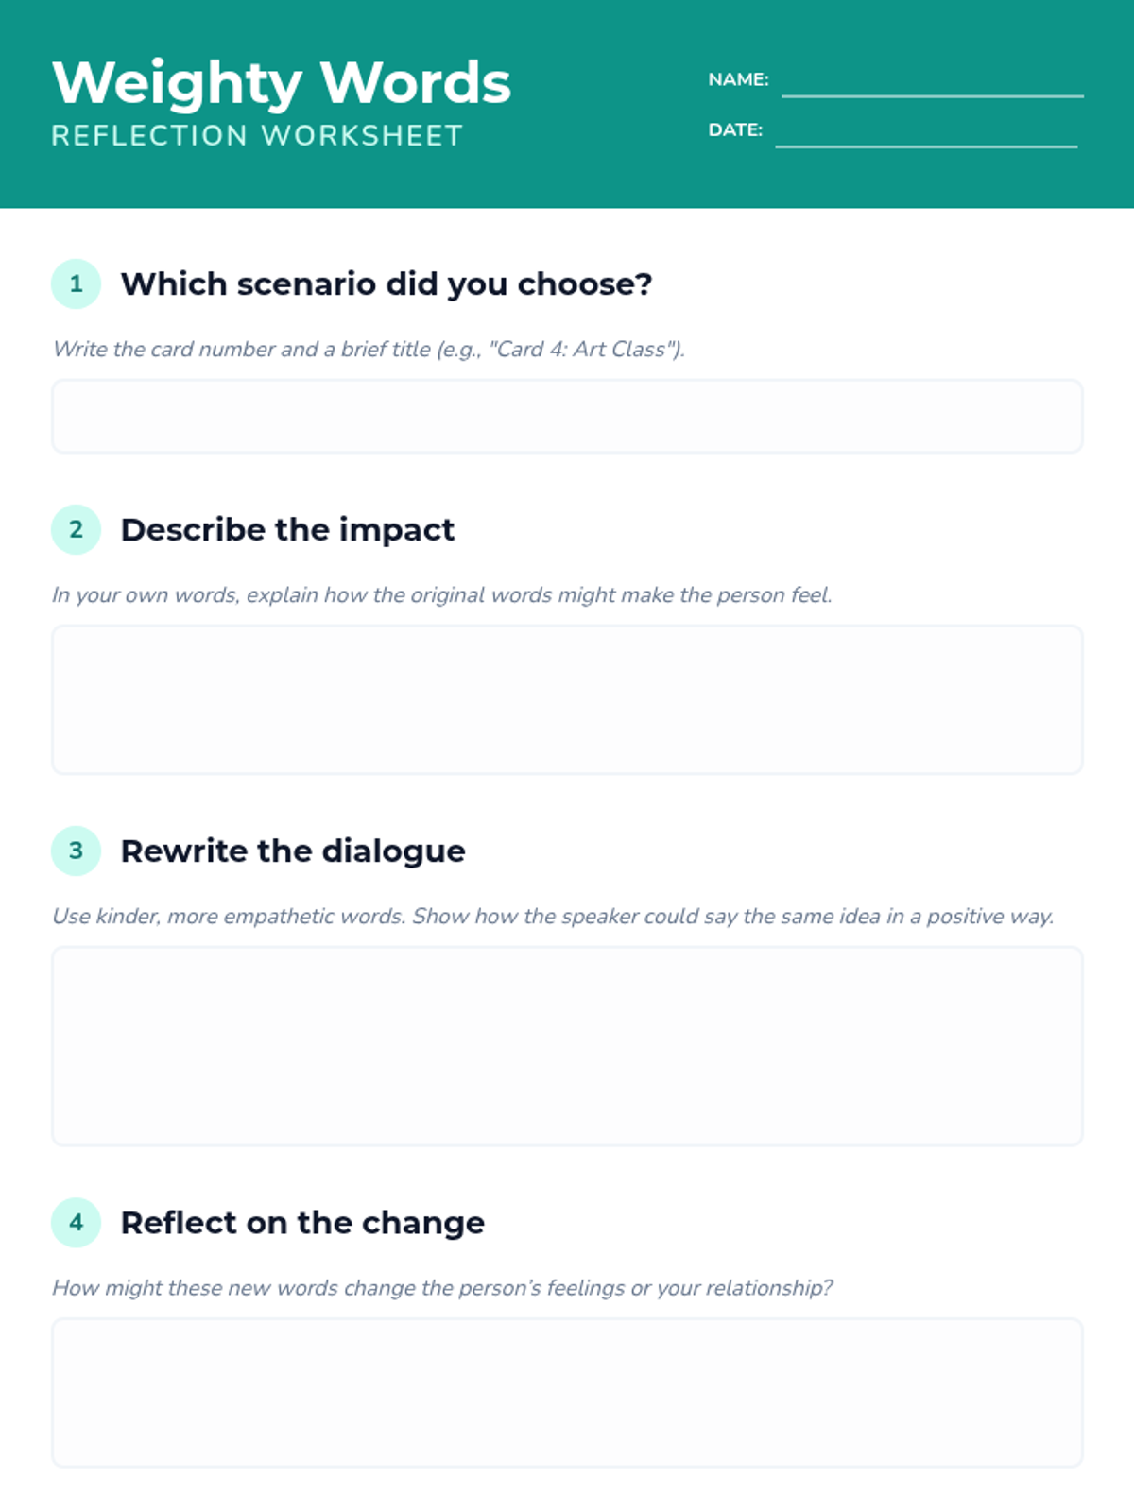
Task: Click the NAME label
Action: pyautogui.click(x=738, y=79)
